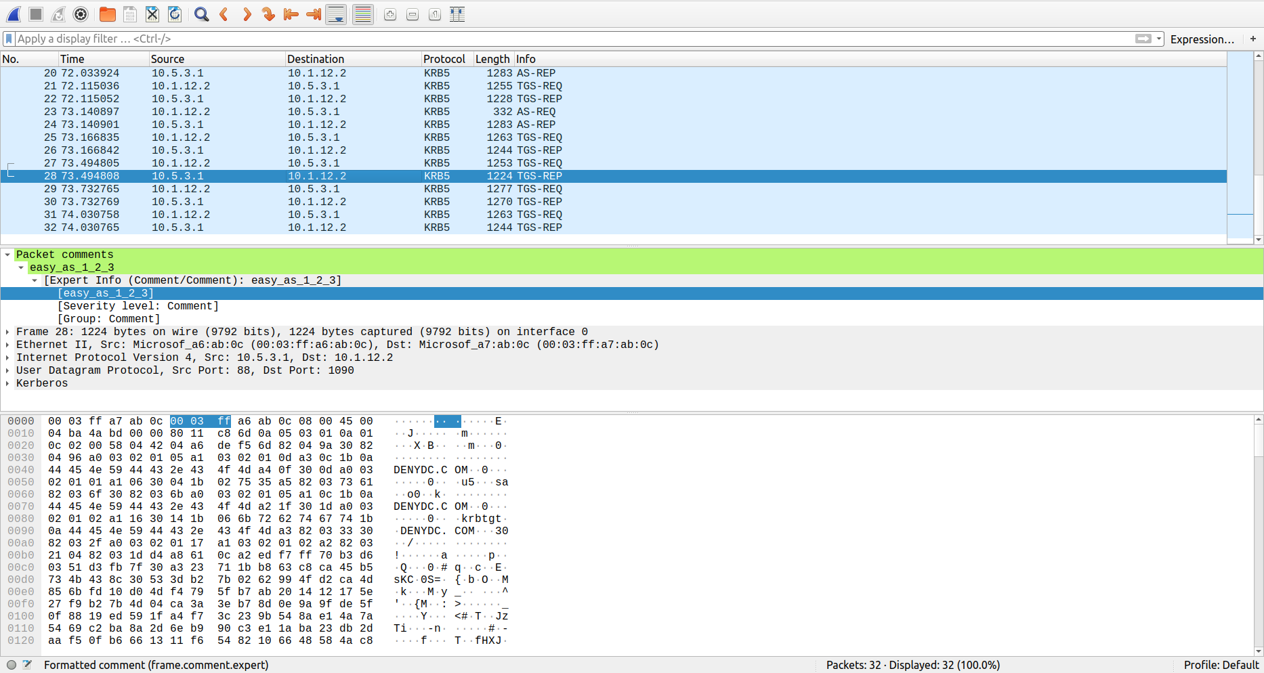Click the packet minimap intelligent scrollbar

pyautogui.click(x=1240, y=147)
